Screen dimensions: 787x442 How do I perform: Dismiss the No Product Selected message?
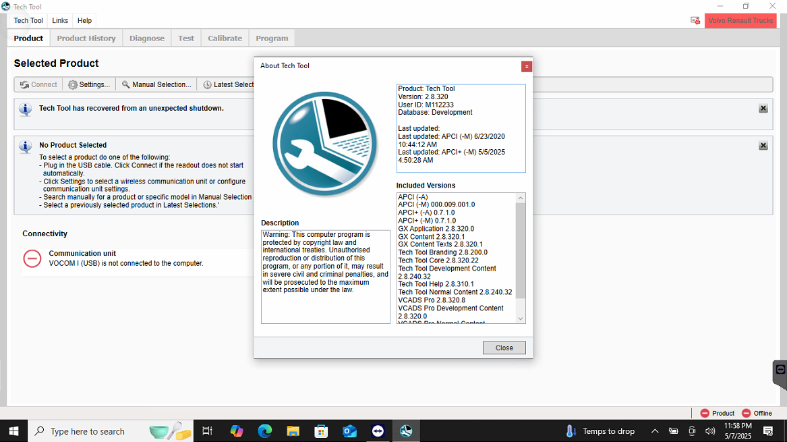coord(763,146)
